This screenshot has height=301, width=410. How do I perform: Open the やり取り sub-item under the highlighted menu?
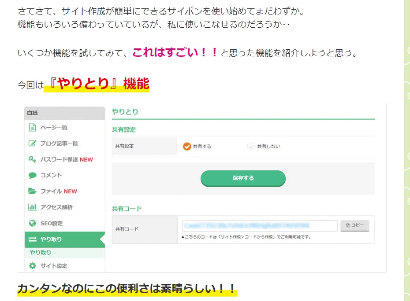[x=41, y=253]
